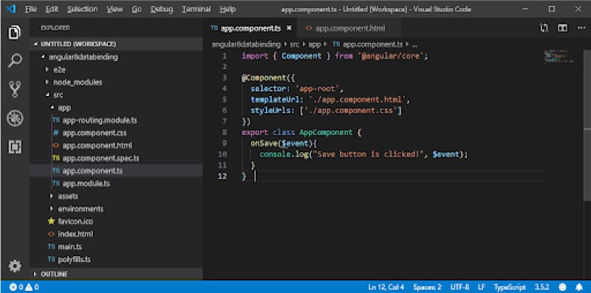The height and width of the screenshot is (293, 591).
Task: Click the code minimap preview
Action: coord(559,57)
